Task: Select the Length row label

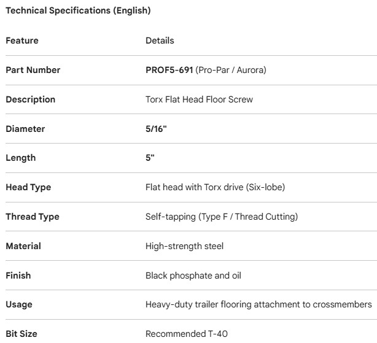Action: [21, 158]
